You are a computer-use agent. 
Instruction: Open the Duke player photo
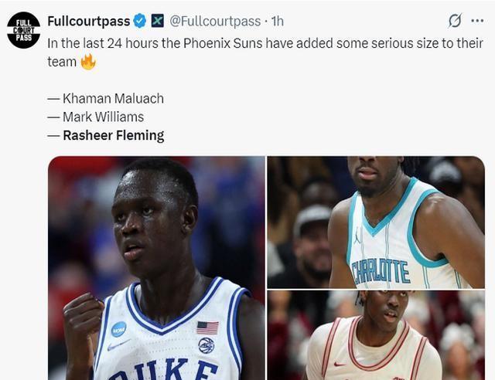[x=156, y=268]
